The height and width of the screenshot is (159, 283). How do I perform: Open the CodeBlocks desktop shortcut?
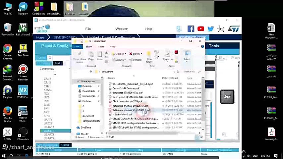click(x=39, y=8)
